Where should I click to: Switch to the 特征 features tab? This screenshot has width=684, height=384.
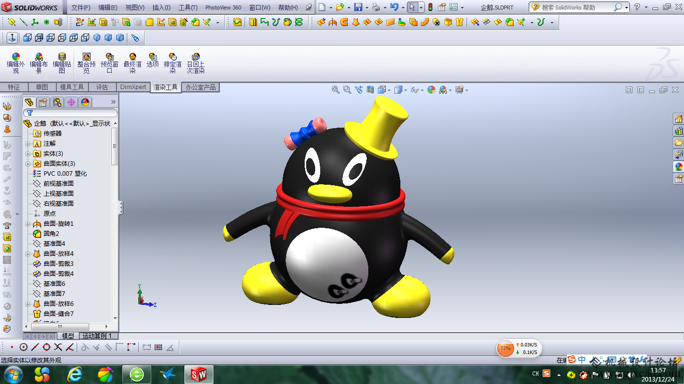(14, 87)
